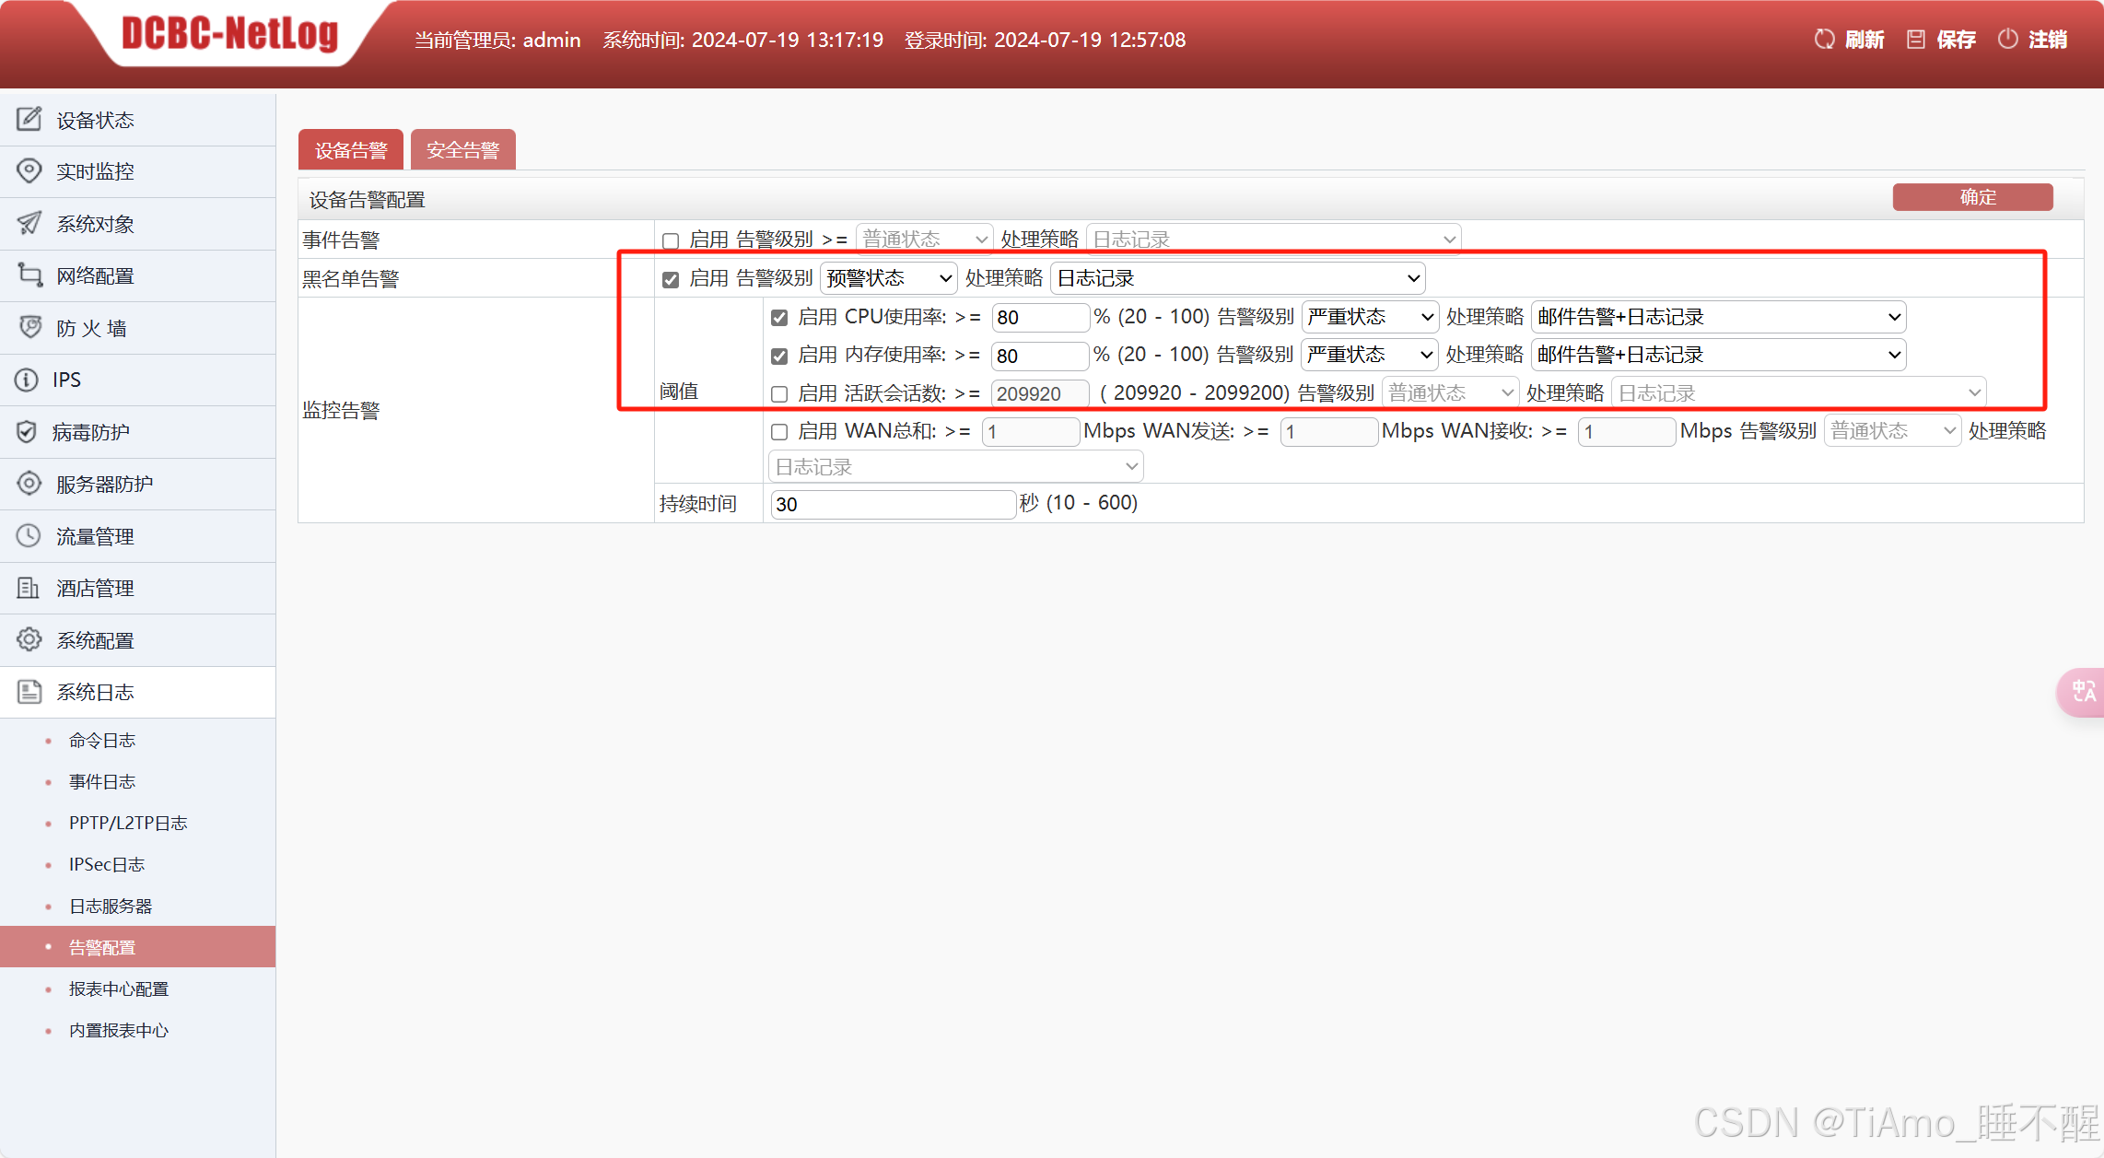Toggle the CPU使用率 启用 checkbox
Viewport: 2104px width, 1158px height.
click(x=779, y=318)
